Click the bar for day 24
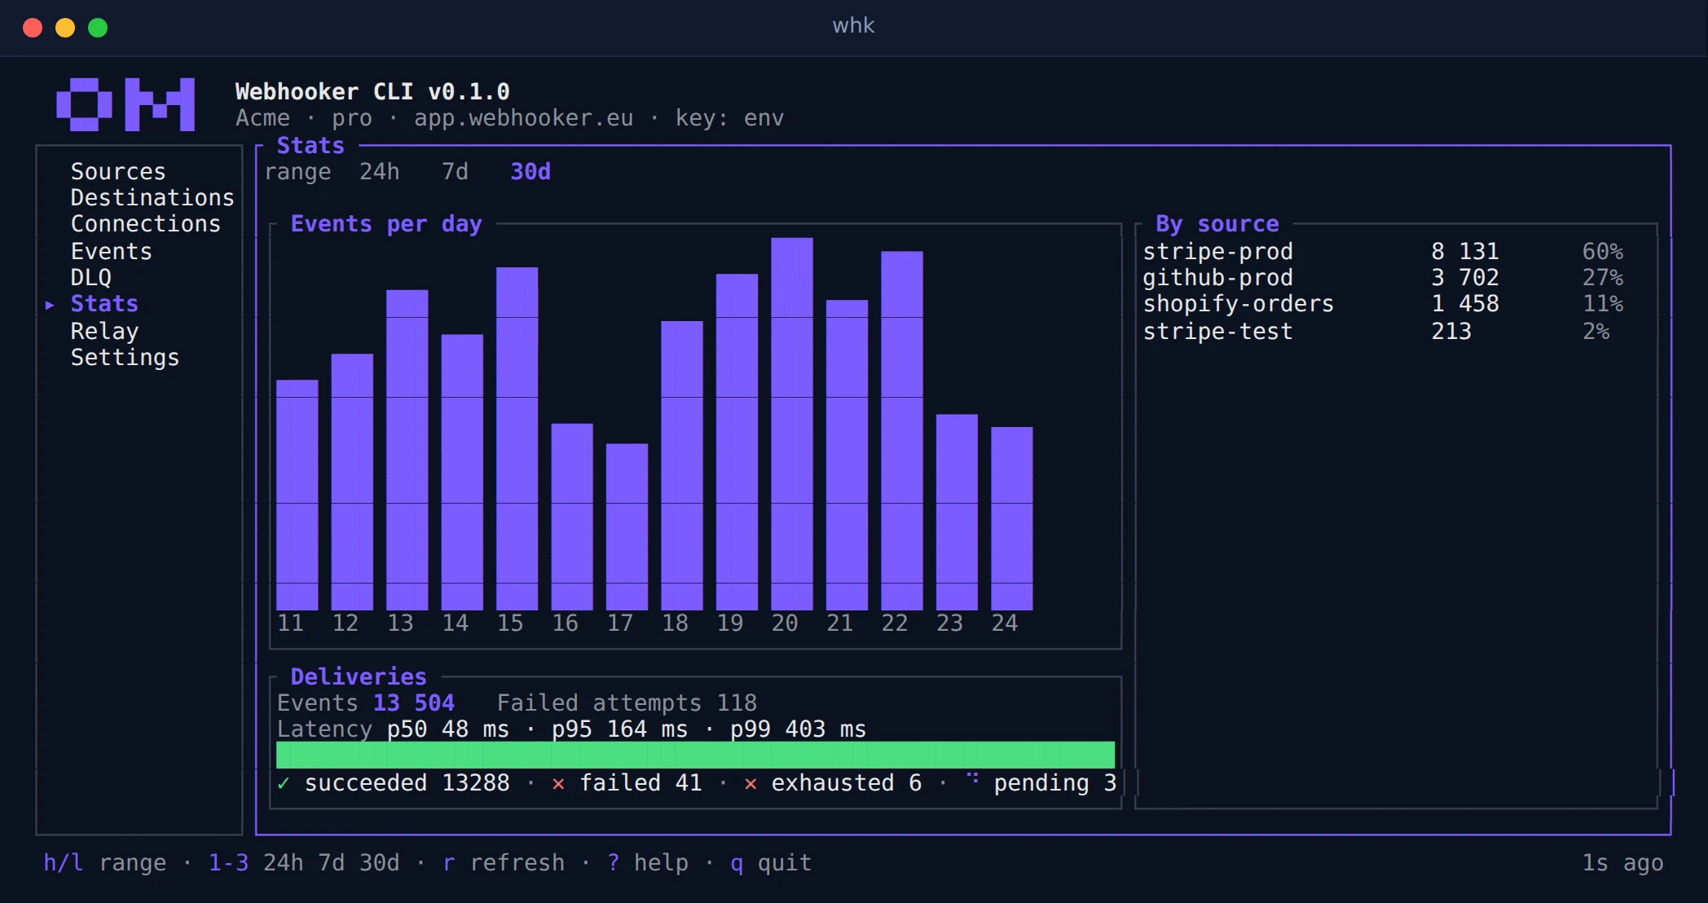The image size is (1708, 903). click(x=1012, y=518)
